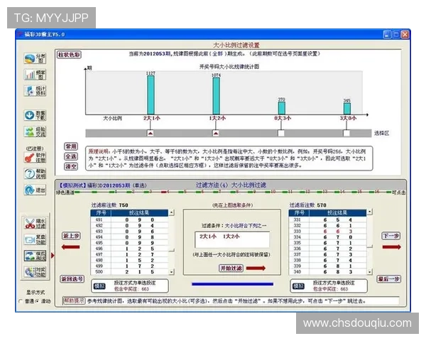Select the 普通 display mode radio button
This screenshot has width=426, height=341.
(21, 300)
